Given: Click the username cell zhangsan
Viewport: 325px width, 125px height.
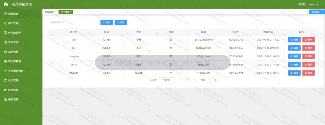Looking at the screenshot, I should point(74,56).
